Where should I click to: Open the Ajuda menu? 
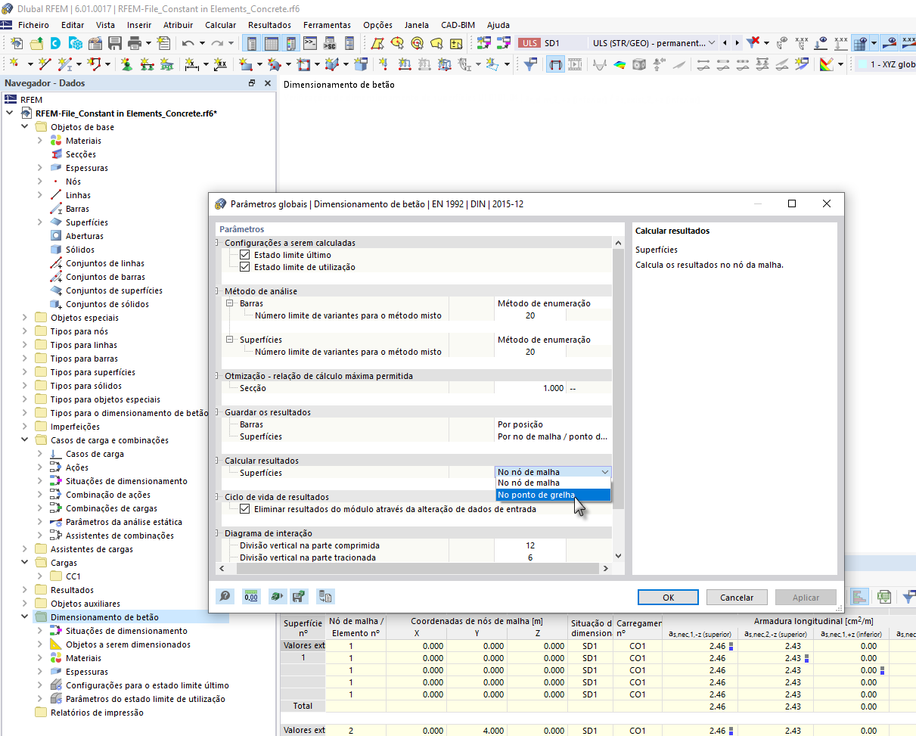[x=498, y=25]
